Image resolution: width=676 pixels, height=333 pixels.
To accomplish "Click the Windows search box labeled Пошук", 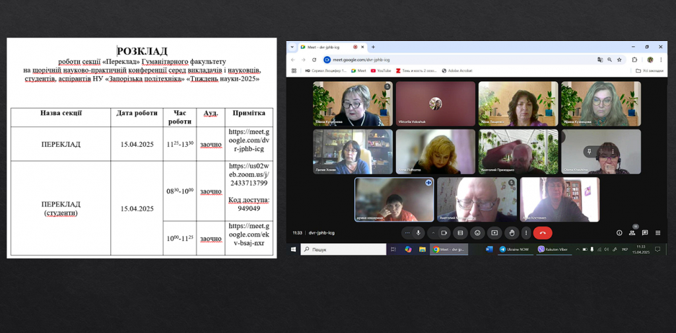I will click(343, 249).
